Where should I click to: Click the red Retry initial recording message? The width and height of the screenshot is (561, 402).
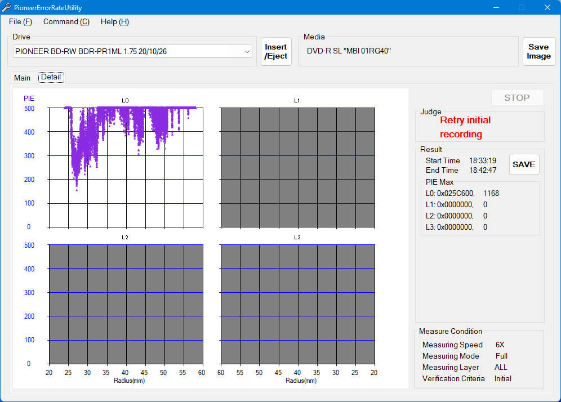tap(465, 127)
